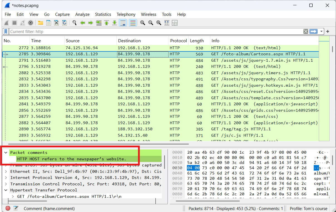This screenshot has width=336, height=212.
Task: Zoom in on packet text
Action: point(143,23)
